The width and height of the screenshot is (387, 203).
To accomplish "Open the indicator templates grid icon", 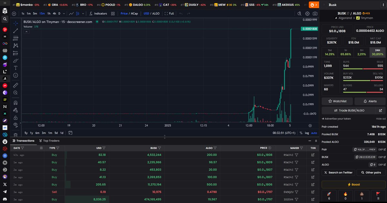I will [113, 14].
